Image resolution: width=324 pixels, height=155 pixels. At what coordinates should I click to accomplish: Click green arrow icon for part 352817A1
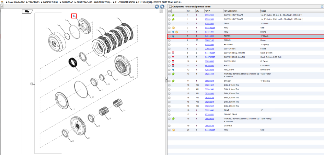tap(173, 74)
